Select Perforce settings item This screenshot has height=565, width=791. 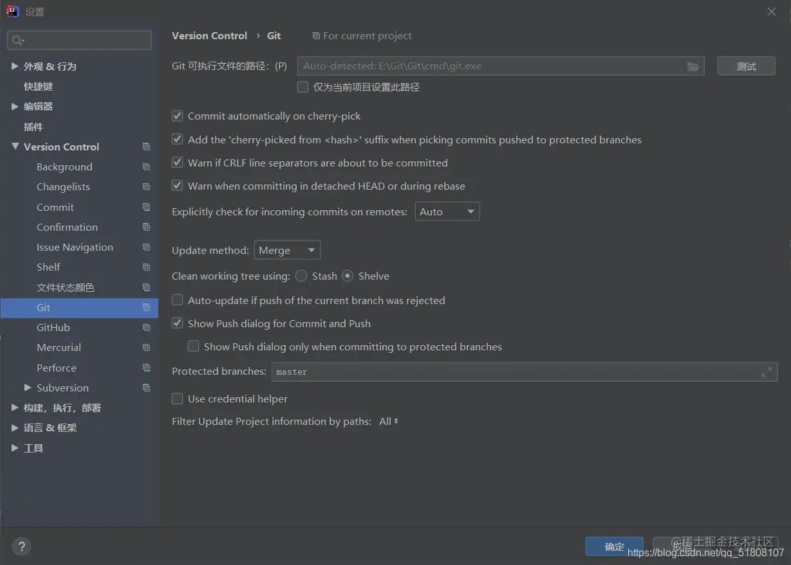coord(57,368)
